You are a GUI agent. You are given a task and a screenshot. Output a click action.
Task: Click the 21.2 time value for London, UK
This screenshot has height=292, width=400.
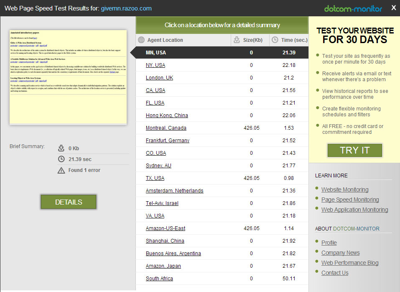[x=289, y=77]
